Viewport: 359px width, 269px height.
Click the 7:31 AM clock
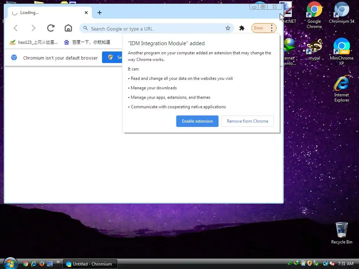click(x=345, y=263)
